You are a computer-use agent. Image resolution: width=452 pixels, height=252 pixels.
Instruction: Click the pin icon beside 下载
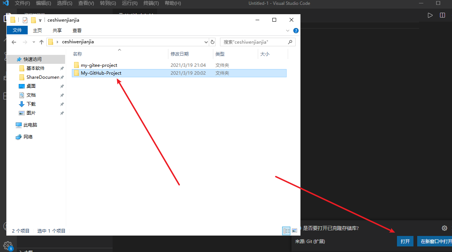point(62,104)
